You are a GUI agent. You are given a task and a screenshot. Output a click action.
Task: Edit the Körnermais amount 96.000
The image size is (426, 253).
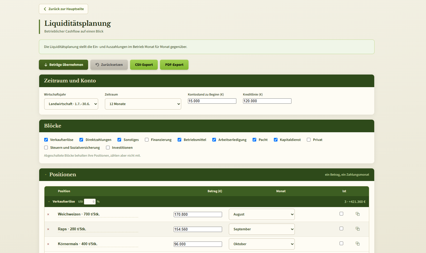(198, 244)
